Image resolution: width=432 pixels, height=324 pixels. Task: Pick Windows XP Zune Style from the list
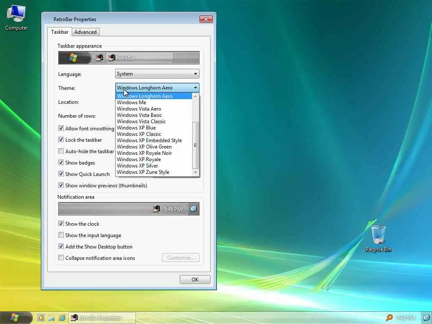coord(154,172)
